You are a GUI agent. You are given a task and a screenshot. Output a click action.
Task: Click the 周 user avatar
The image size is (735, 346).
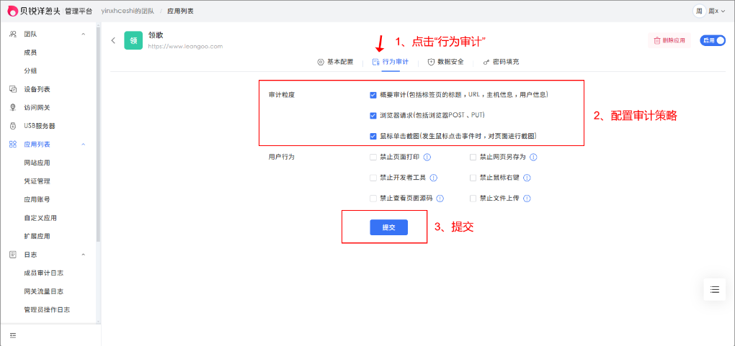pyautogui.click(x=699, y=11)
